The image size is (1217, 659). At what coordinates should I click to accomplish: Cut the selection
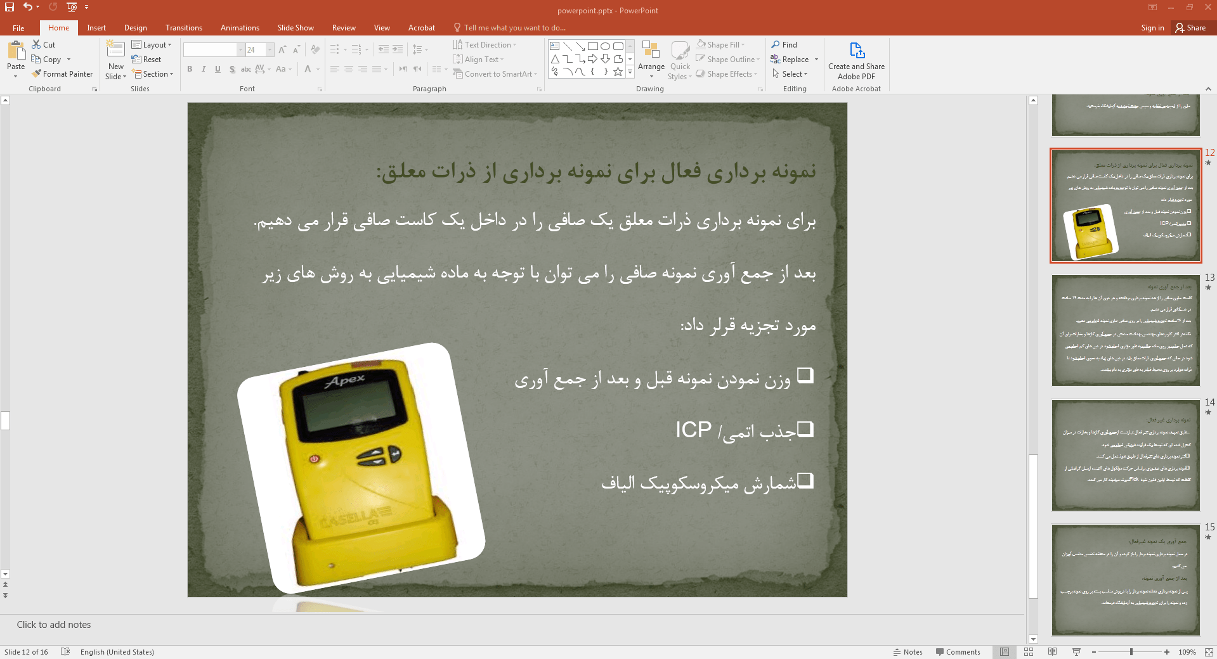(44, 45)
